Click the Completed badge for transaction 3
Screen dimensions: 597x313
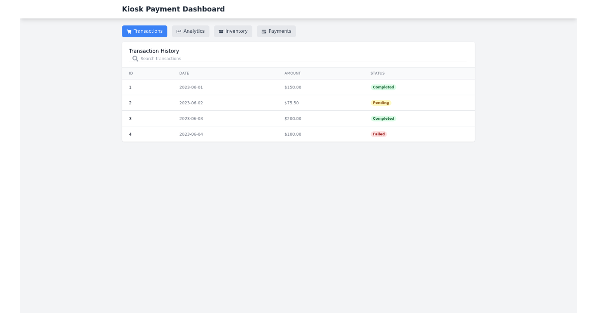[383, 118]
